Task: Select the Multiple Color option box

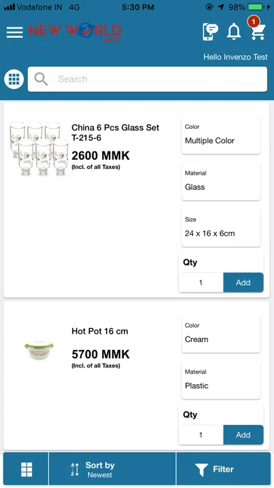Action: [x=221, y=136]
